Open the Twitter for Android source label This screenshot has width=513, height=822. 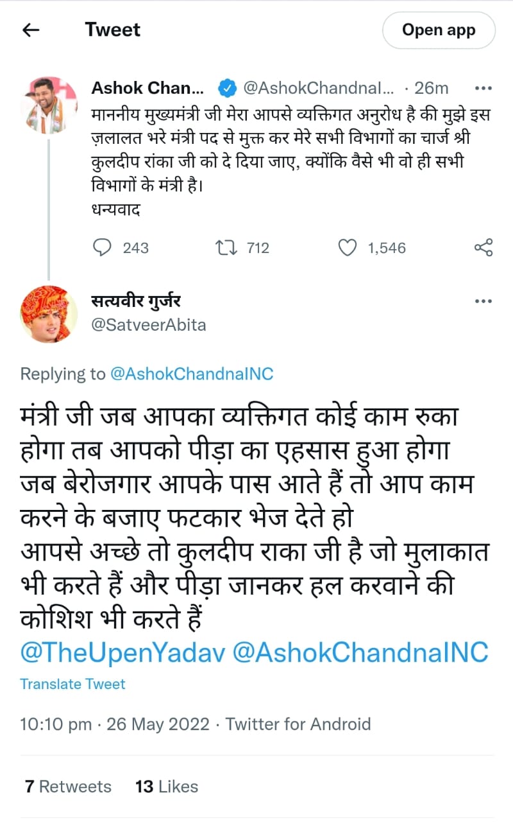click(298, 724)
